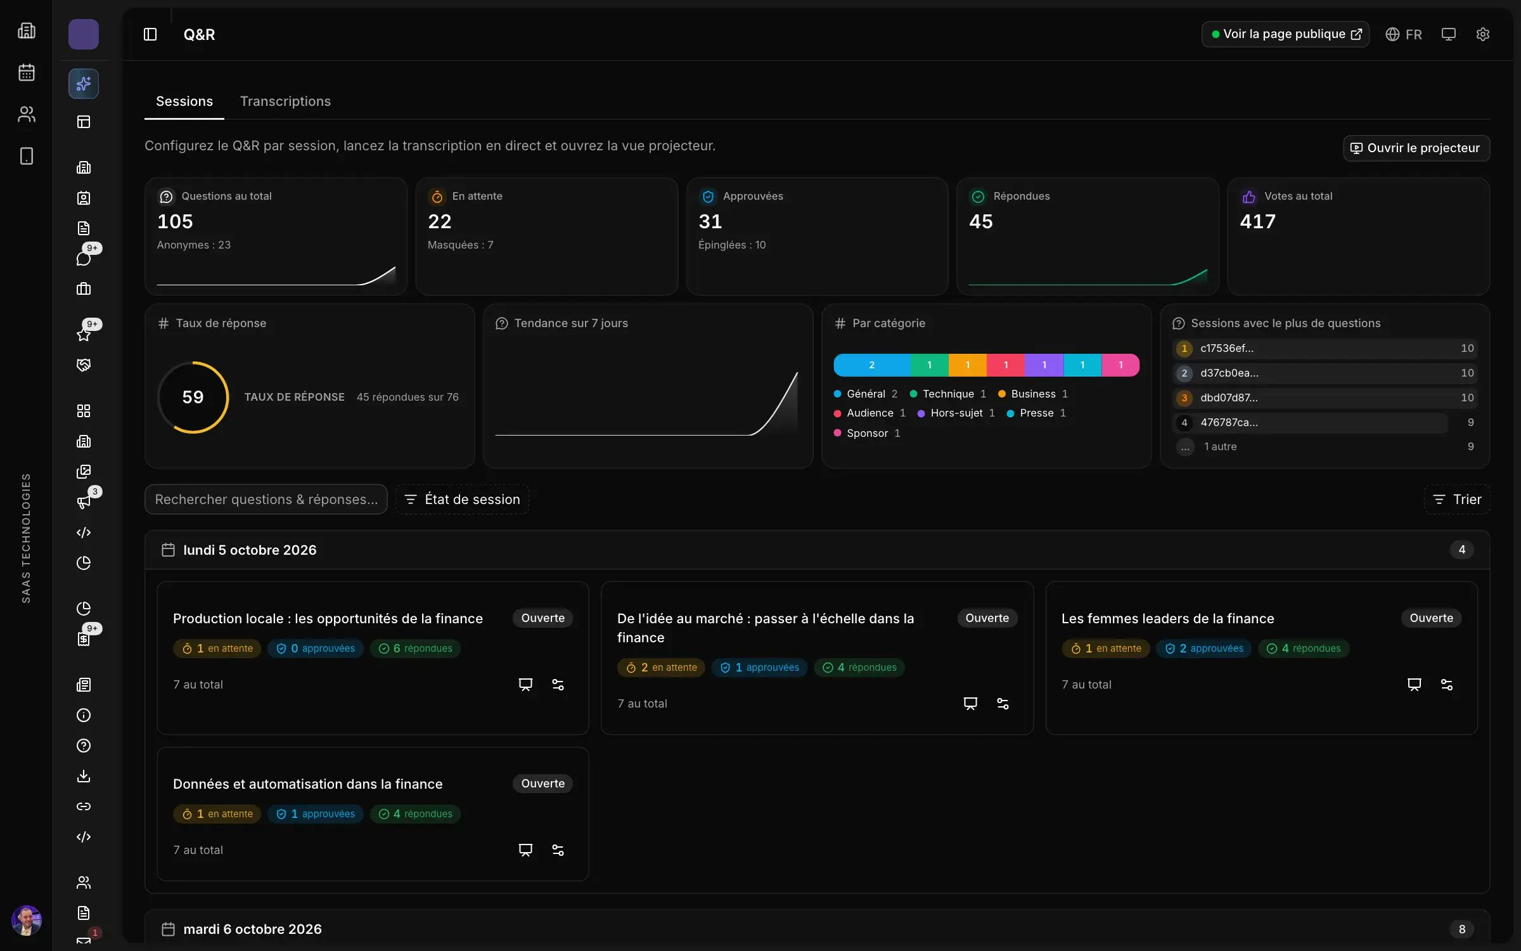1521x951 pixels.
Task: Click the Ouverte badge on Les femmes leaders
Action: click(1431, 618)
